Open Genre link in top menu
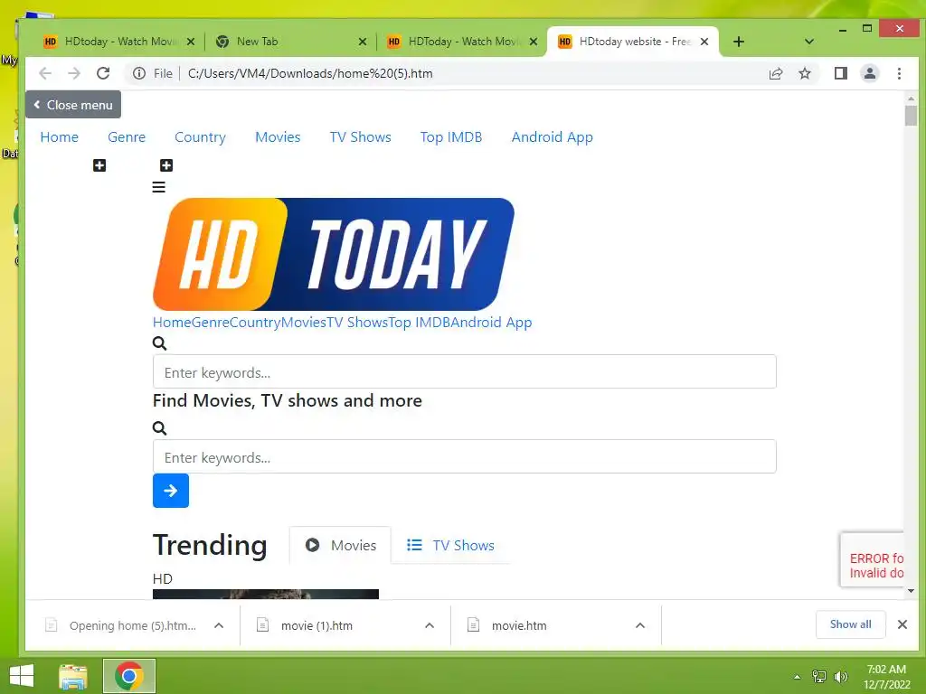The height and width of the screenshot is (694, 926). [127, 137]
